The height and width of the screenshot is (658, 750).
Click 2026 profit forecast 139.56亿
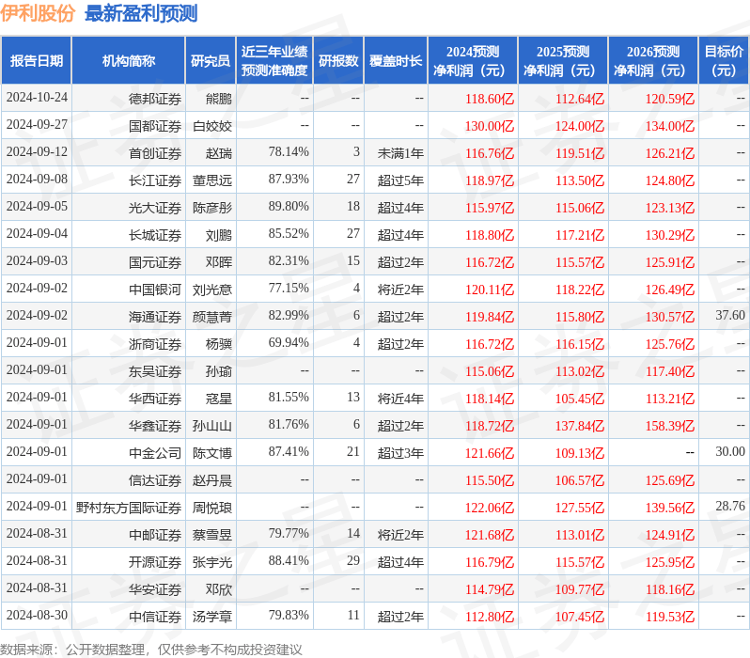[x=669, y=509]
